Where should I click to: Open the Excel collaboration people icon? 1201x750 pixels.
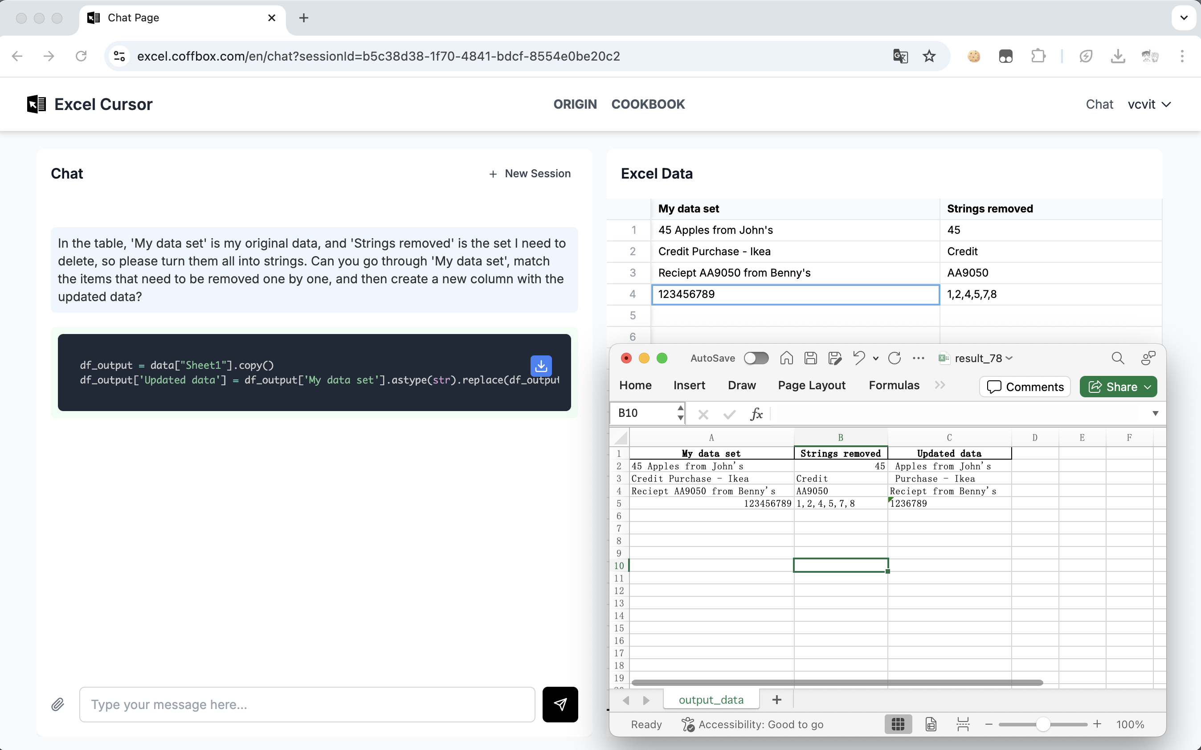(1148, 358)
